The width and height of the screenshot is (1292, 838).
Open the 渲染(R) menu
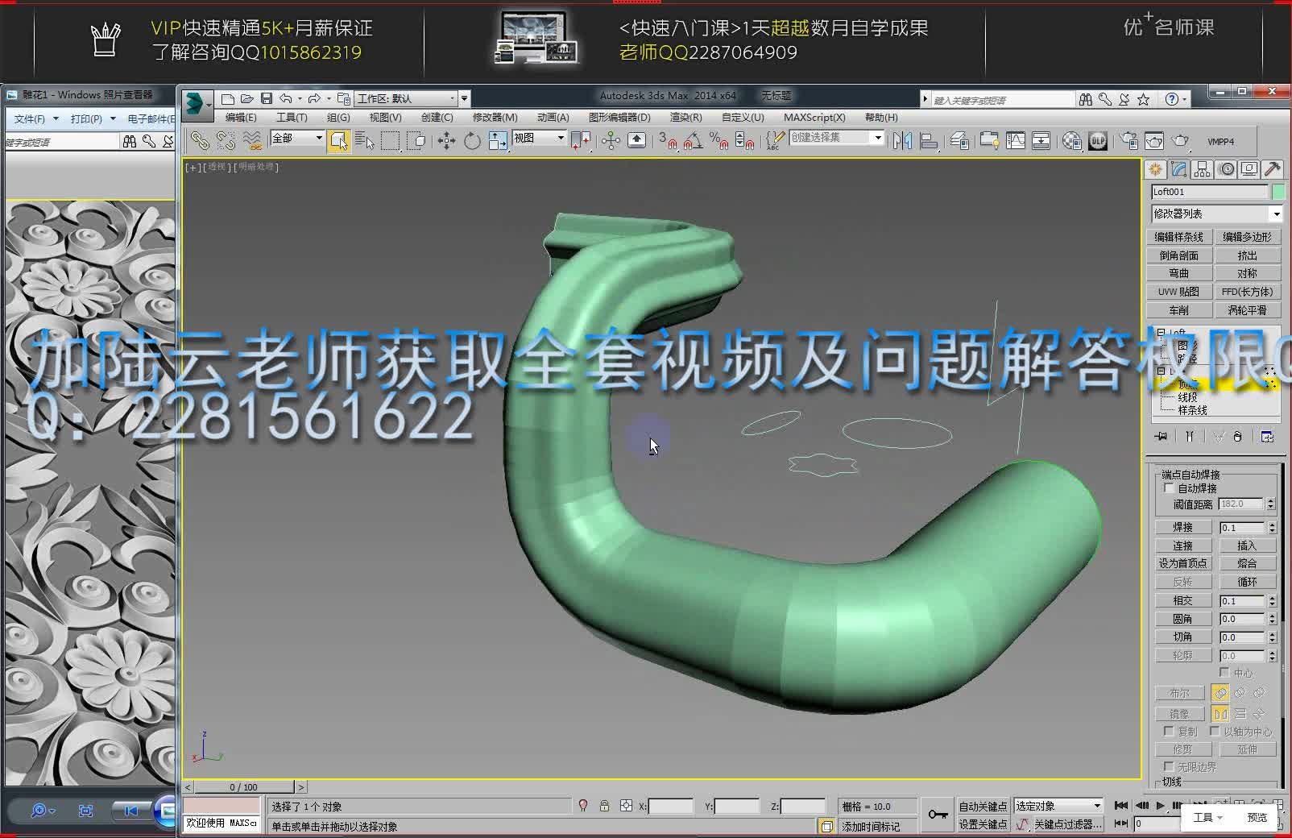click(684, 118)
